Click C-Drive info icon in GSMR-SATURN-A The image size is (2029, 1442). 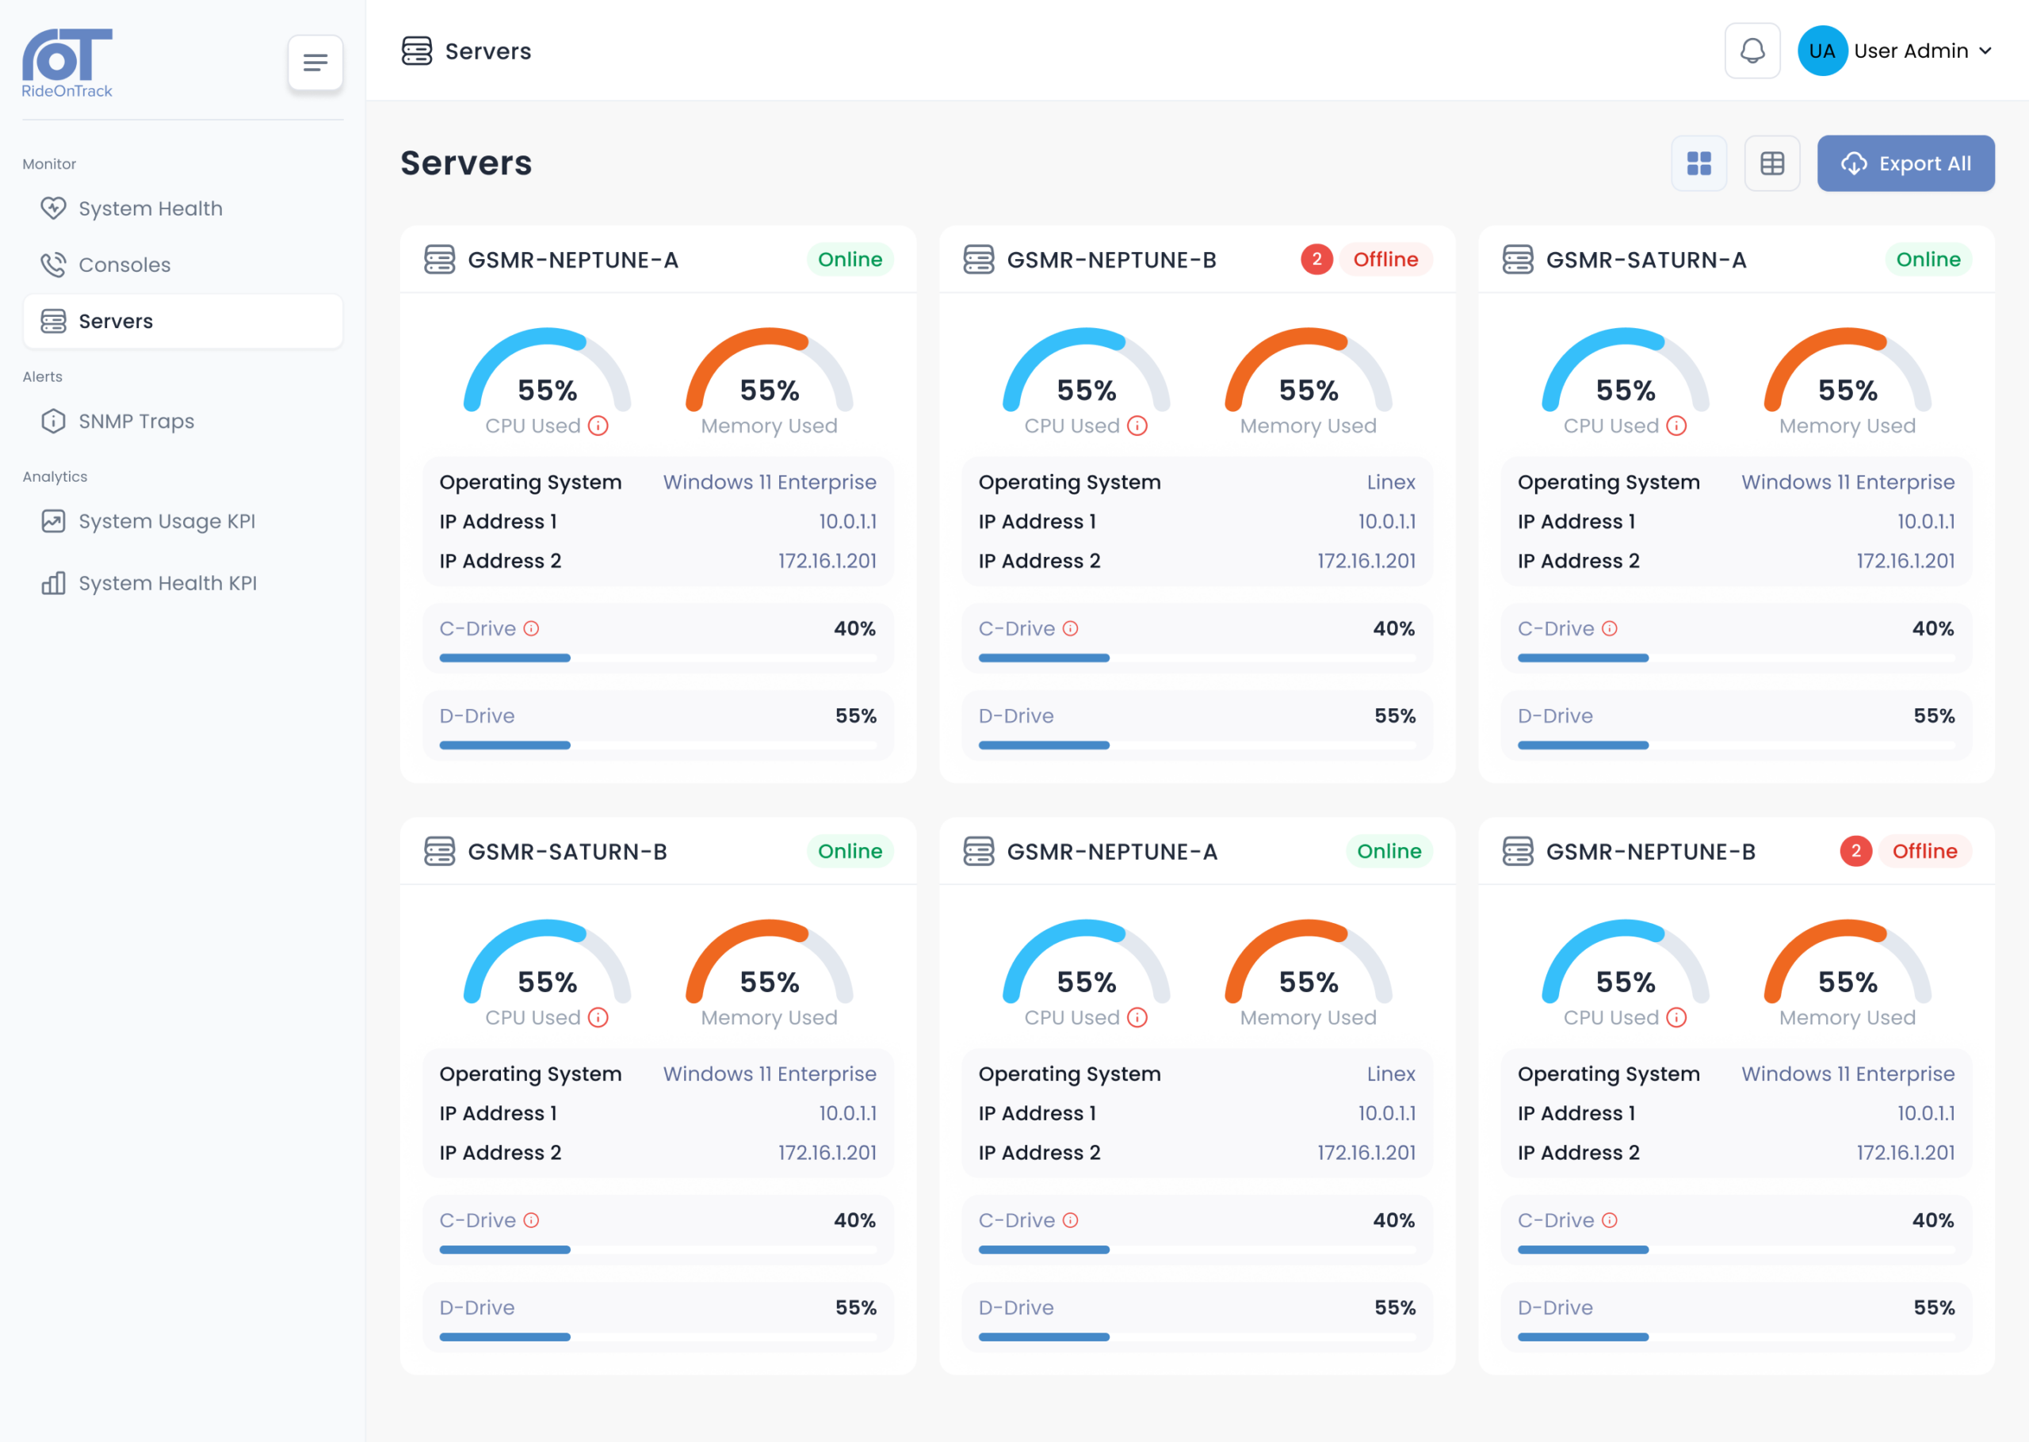pos(1609,628)
